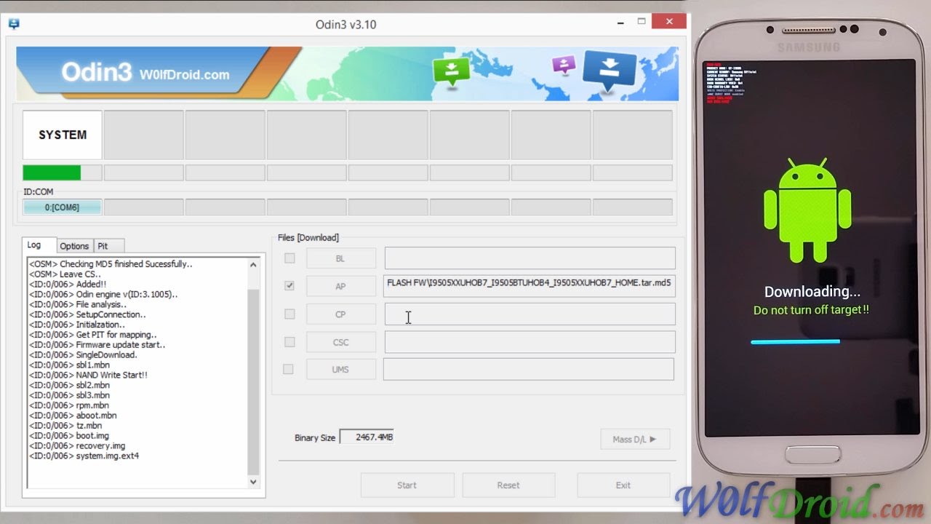Click the Exit button
Viewport: 931px width, 524px height.
[x=623, y=485]
